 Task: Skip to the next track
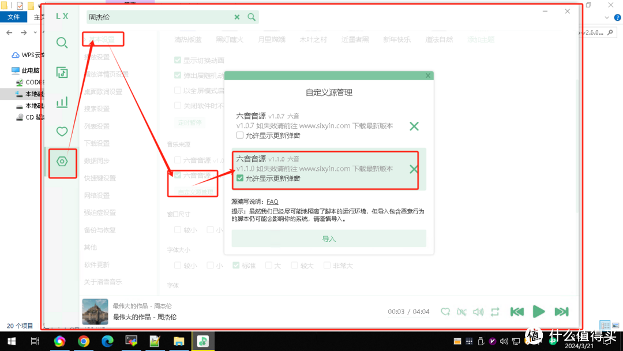(561, 312)
